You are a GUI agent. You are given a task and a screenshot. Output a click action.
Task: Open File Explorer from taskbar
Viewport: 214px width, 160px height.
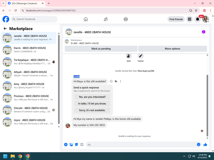coord(13,156)
